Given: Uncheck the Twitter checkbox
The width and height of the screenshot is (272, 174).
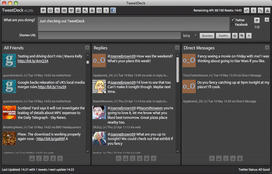Looking at the screenshot, I should tap(233, 20).
